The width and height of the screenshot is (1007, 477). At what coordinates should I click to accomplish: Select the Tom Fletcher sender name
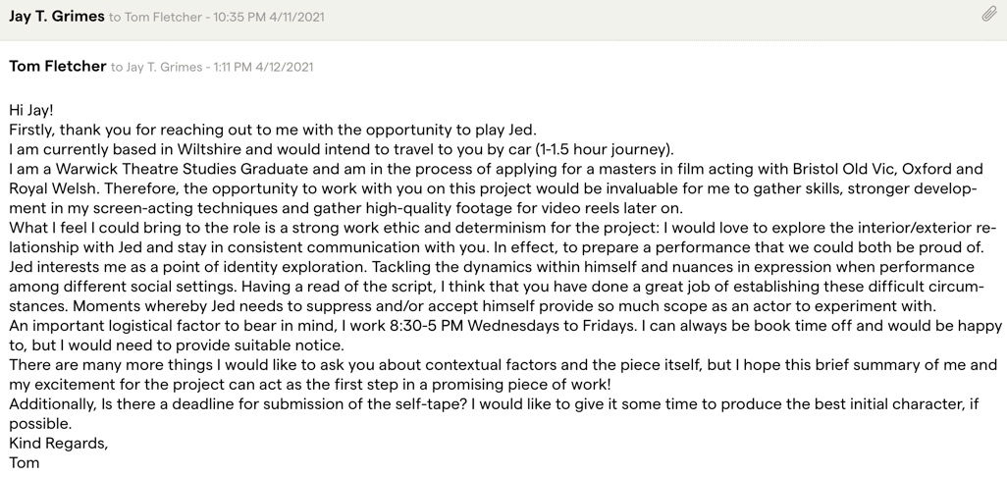[58, 66]
